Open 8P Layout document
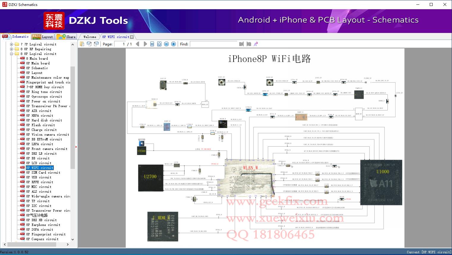This screenshot has height=255, width=452. click(34, 73)
